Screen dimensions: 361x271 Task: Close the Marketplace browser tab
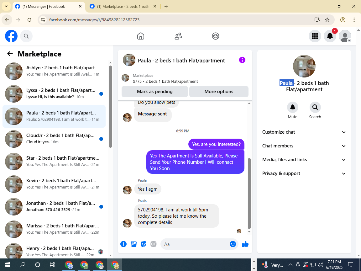(155, 7)
